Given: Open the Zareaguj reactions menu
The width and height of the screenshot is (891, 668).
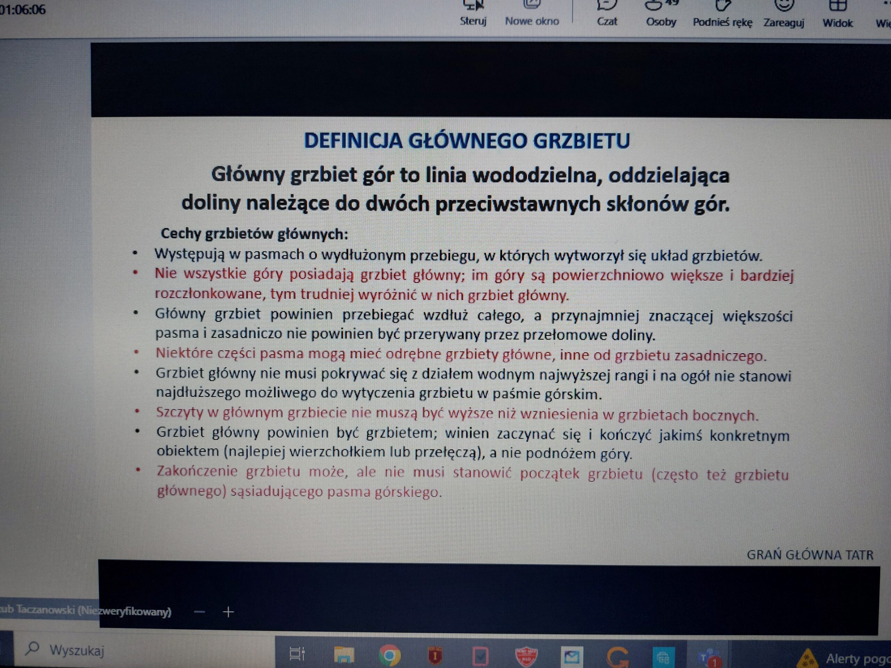Looking at the screenshot, I should [783, 14].
